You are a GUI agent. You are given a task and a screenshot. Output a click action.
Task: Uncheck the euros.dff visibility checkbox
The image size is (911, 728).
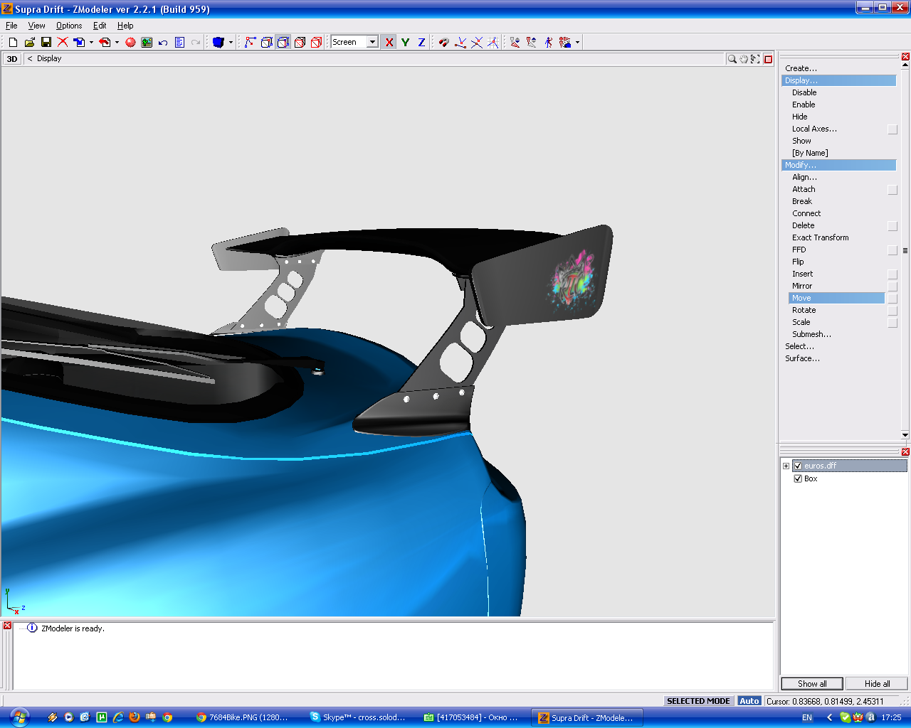click(x=798, y=466)
